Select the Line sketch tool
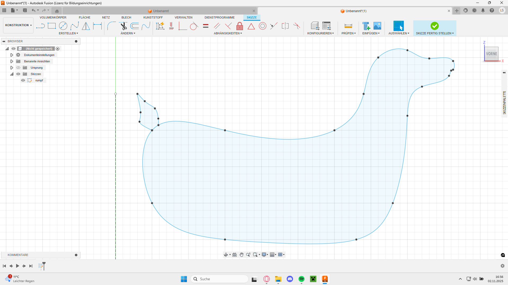508x285 pixels. pyautogui.click(x=40, y=26)
